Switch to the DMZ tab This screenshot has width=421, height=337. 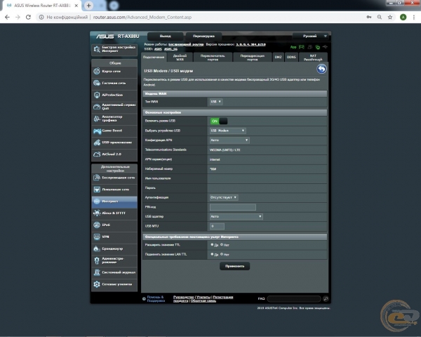278,58
